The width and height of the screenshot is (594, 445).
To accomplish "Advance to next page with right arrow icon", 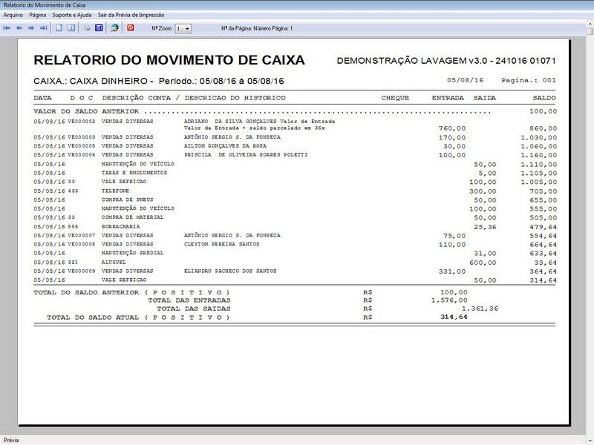I will pos(30,28).
